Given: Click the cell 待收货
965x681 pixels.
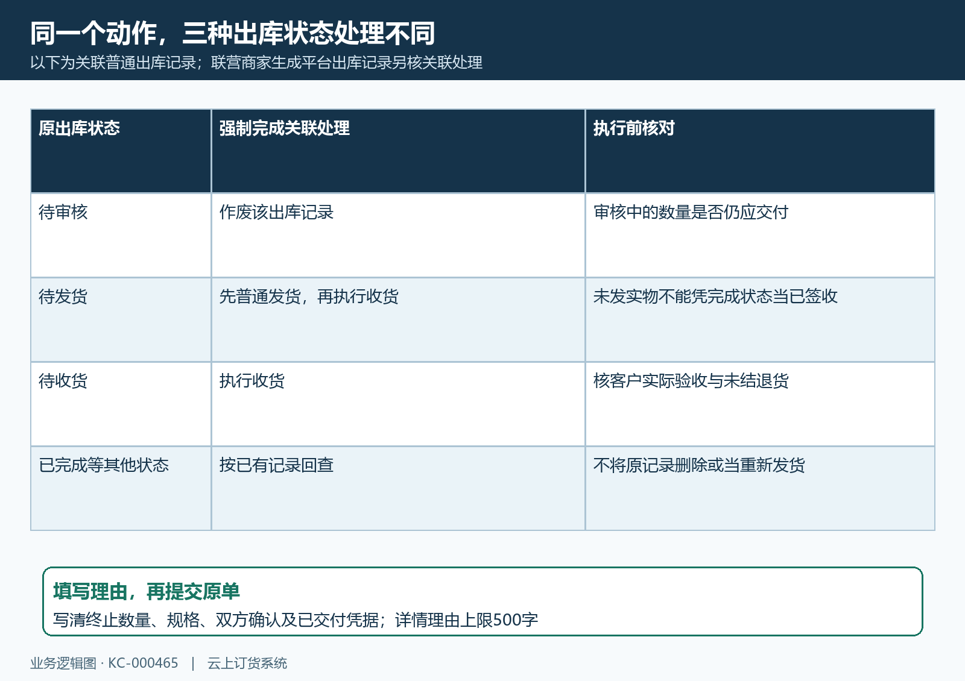Looking at the screenshot, I should pos(121,404).
